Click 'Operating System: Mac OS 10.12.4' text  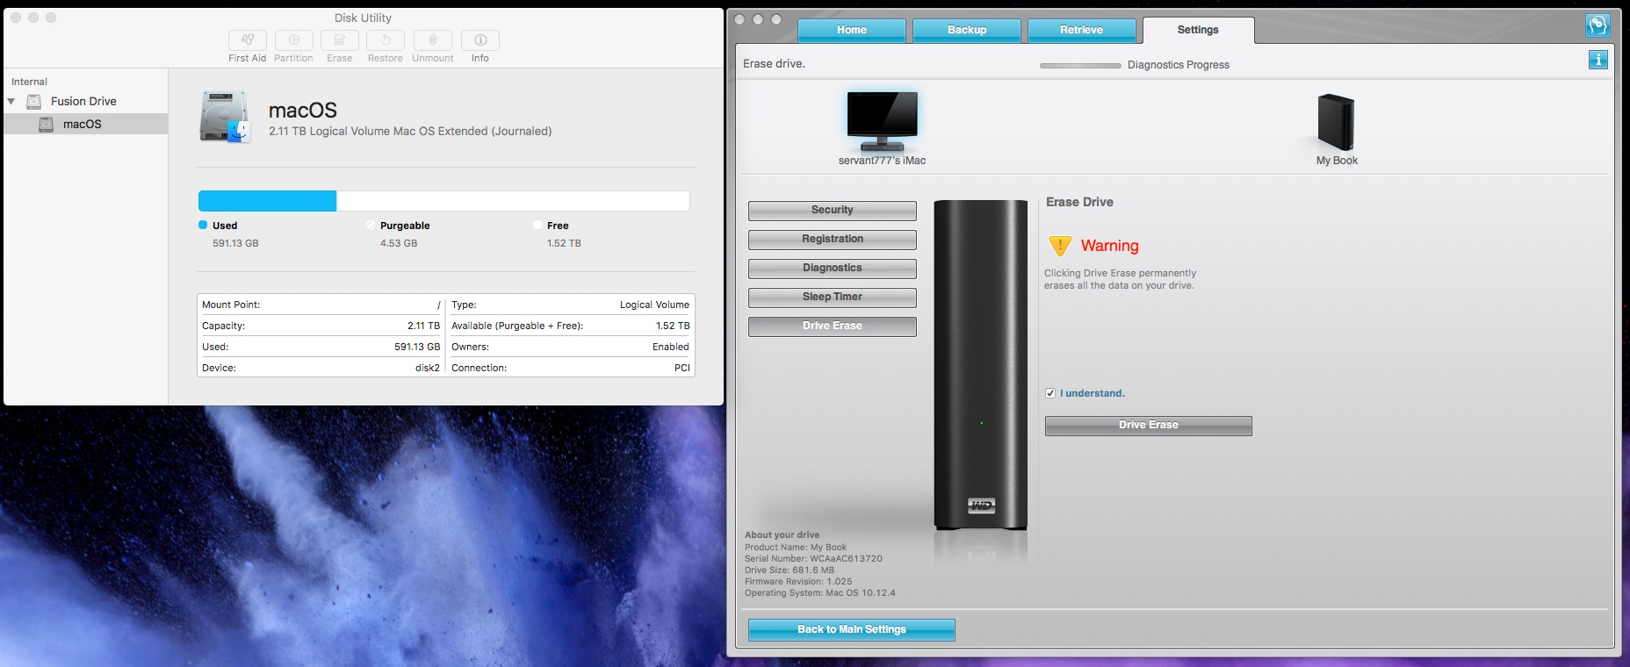(x=820, y=592)
